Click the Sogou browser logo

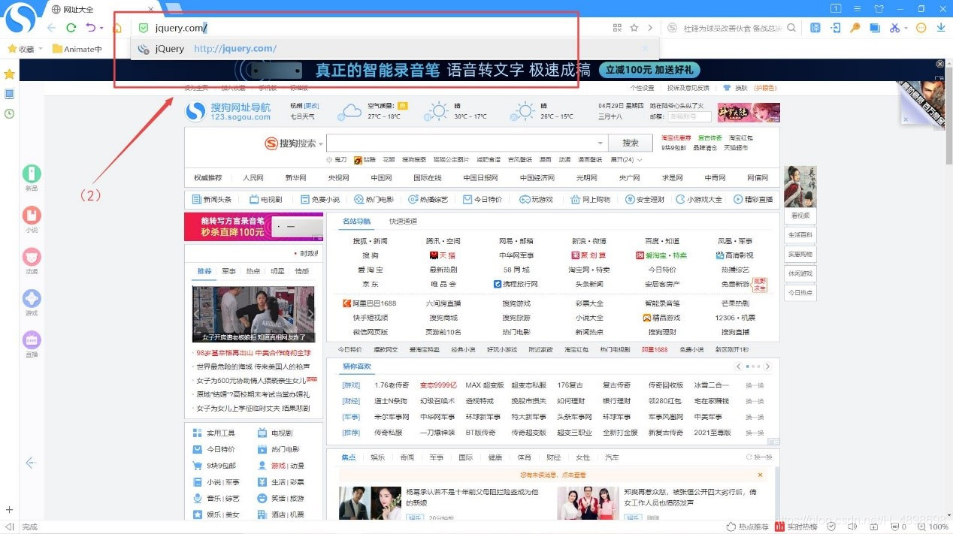22,19
